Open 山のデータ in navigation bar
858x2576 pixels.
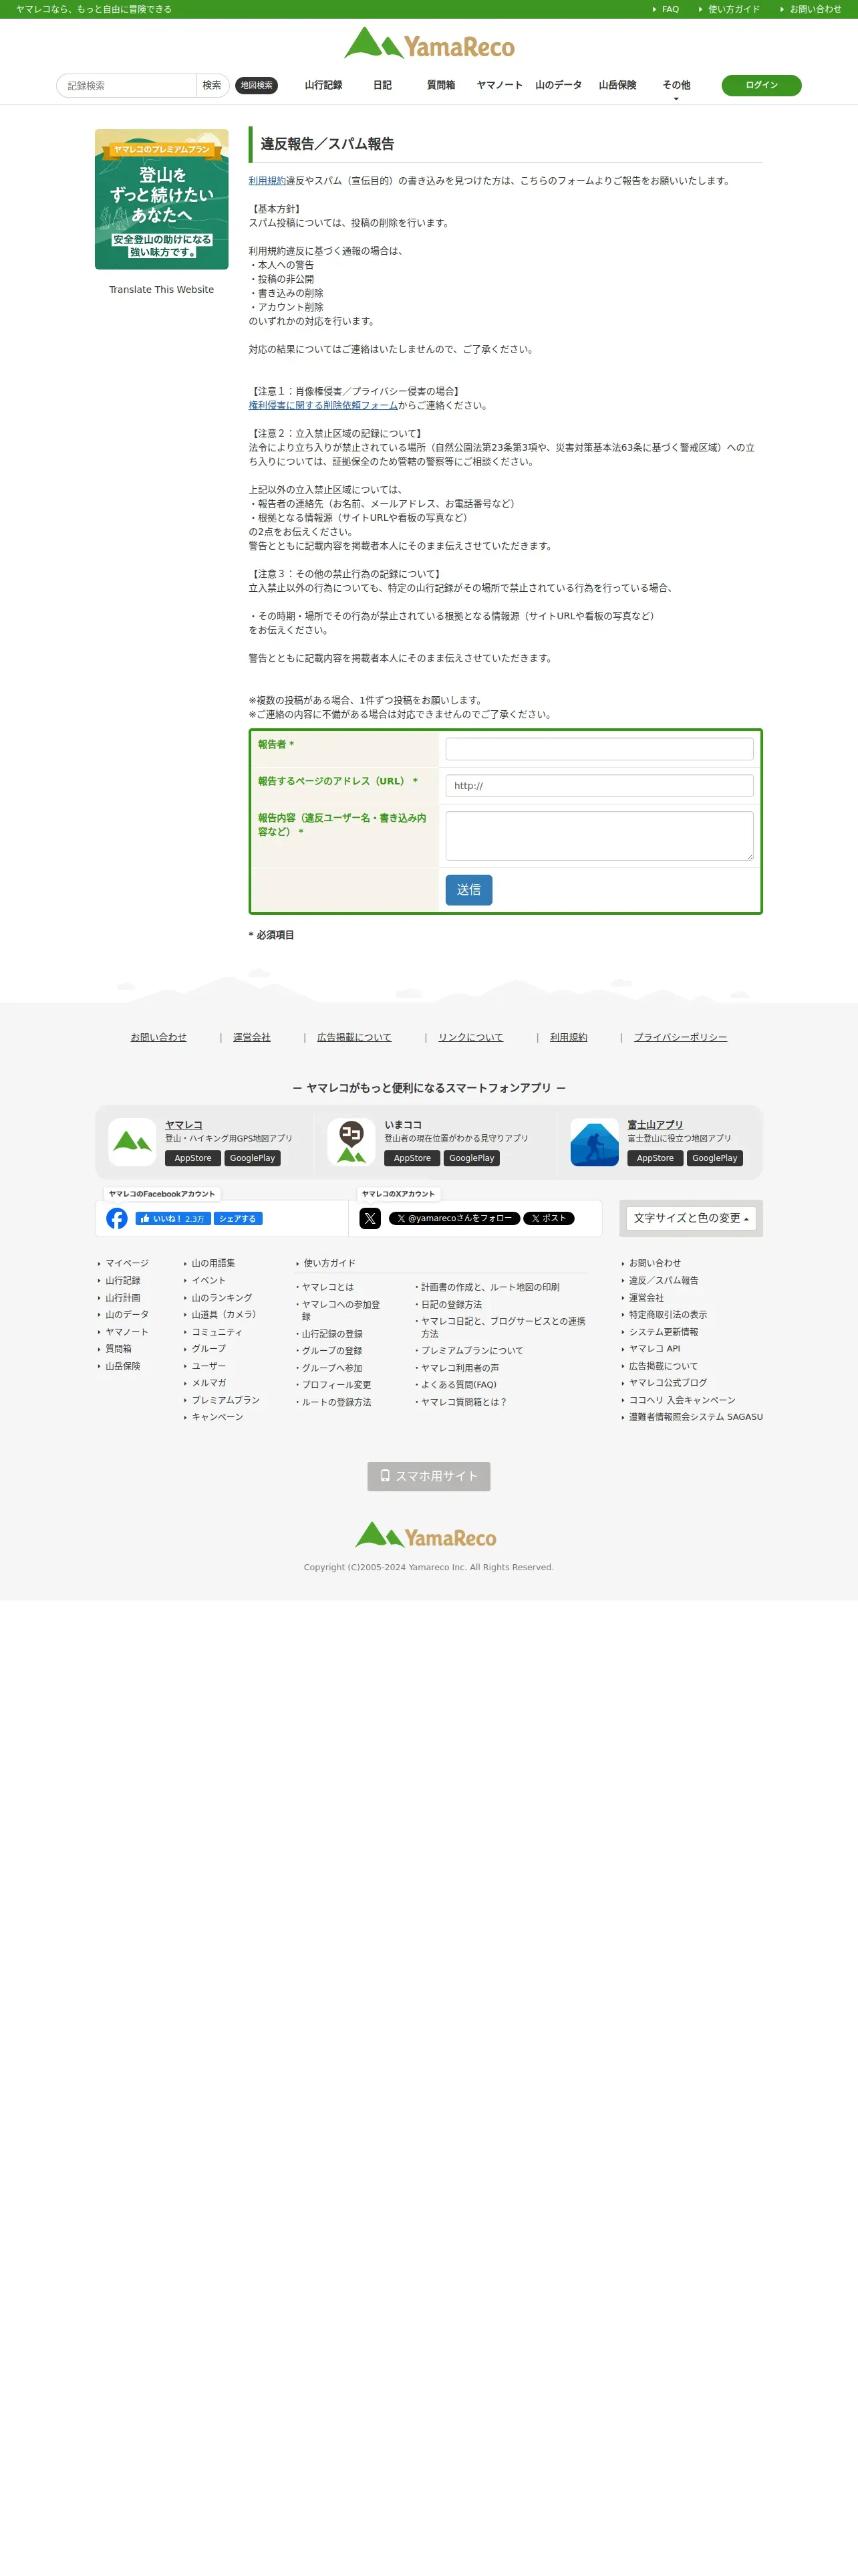pyautogui.click(x=559, y=85)
